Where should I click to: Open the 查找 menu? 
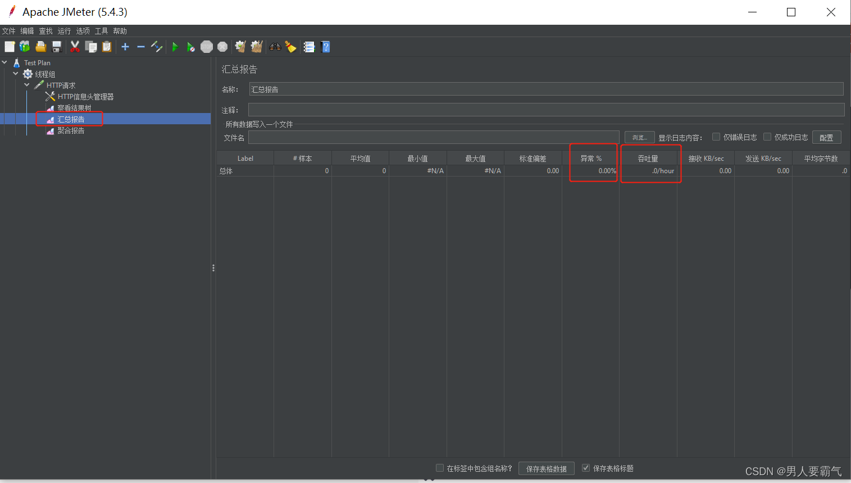coord(45,31)
